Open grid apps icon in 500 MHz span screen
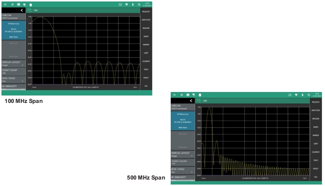The height and width of the screenshot is (186, 325). (181, 95)
